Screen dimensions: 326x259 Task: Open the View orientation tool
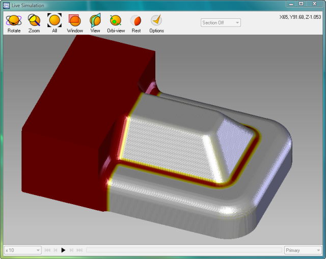[x=95, y=23]
